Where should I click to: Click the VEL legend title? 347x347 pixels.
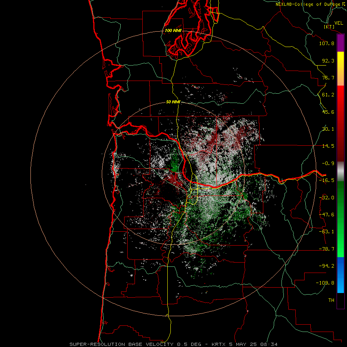(x=339, y=23)
